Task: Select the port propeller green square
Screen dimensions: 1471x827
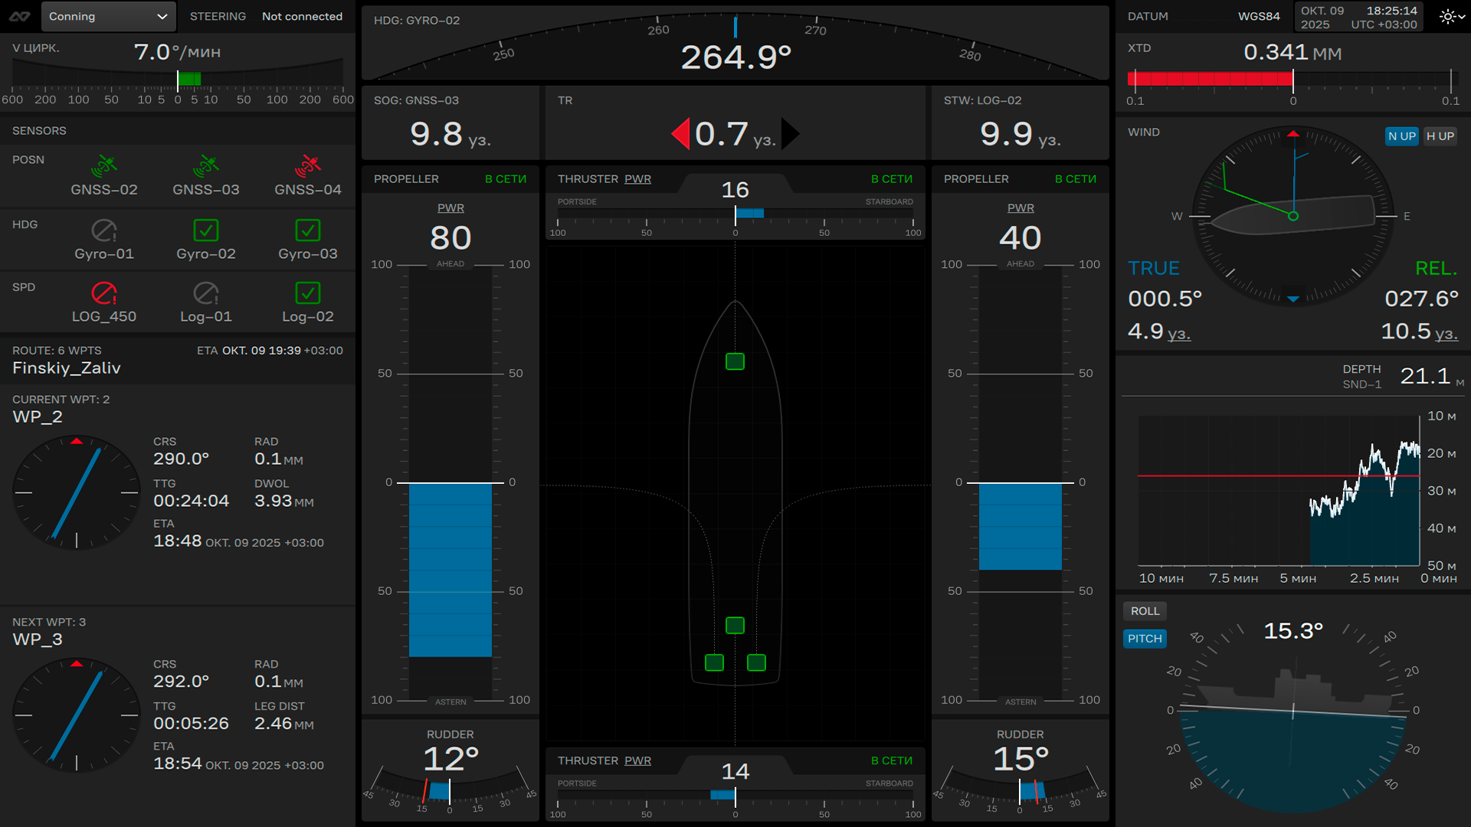Action: (714, 662)
